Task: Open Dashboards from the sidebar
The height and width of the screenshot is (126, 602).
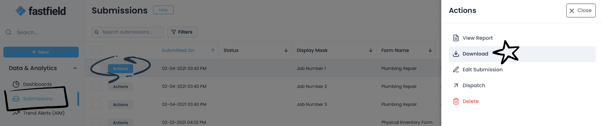Action: pos(37,84)
